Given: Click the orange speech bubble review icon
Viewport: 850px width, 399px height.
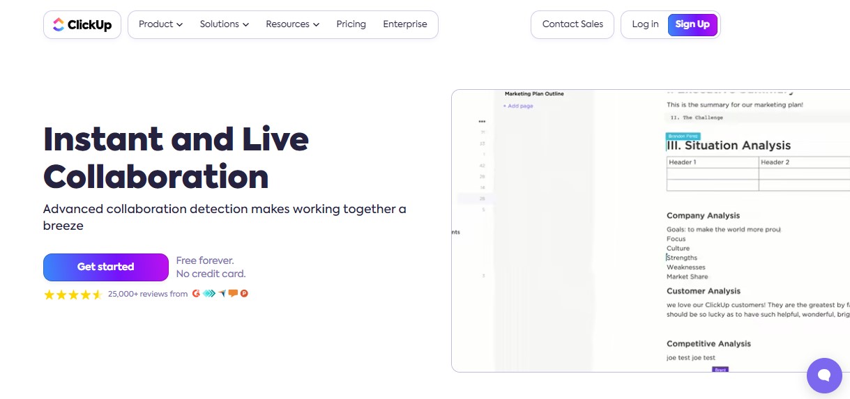Looking at the screenshot, I should pos(234,294).
